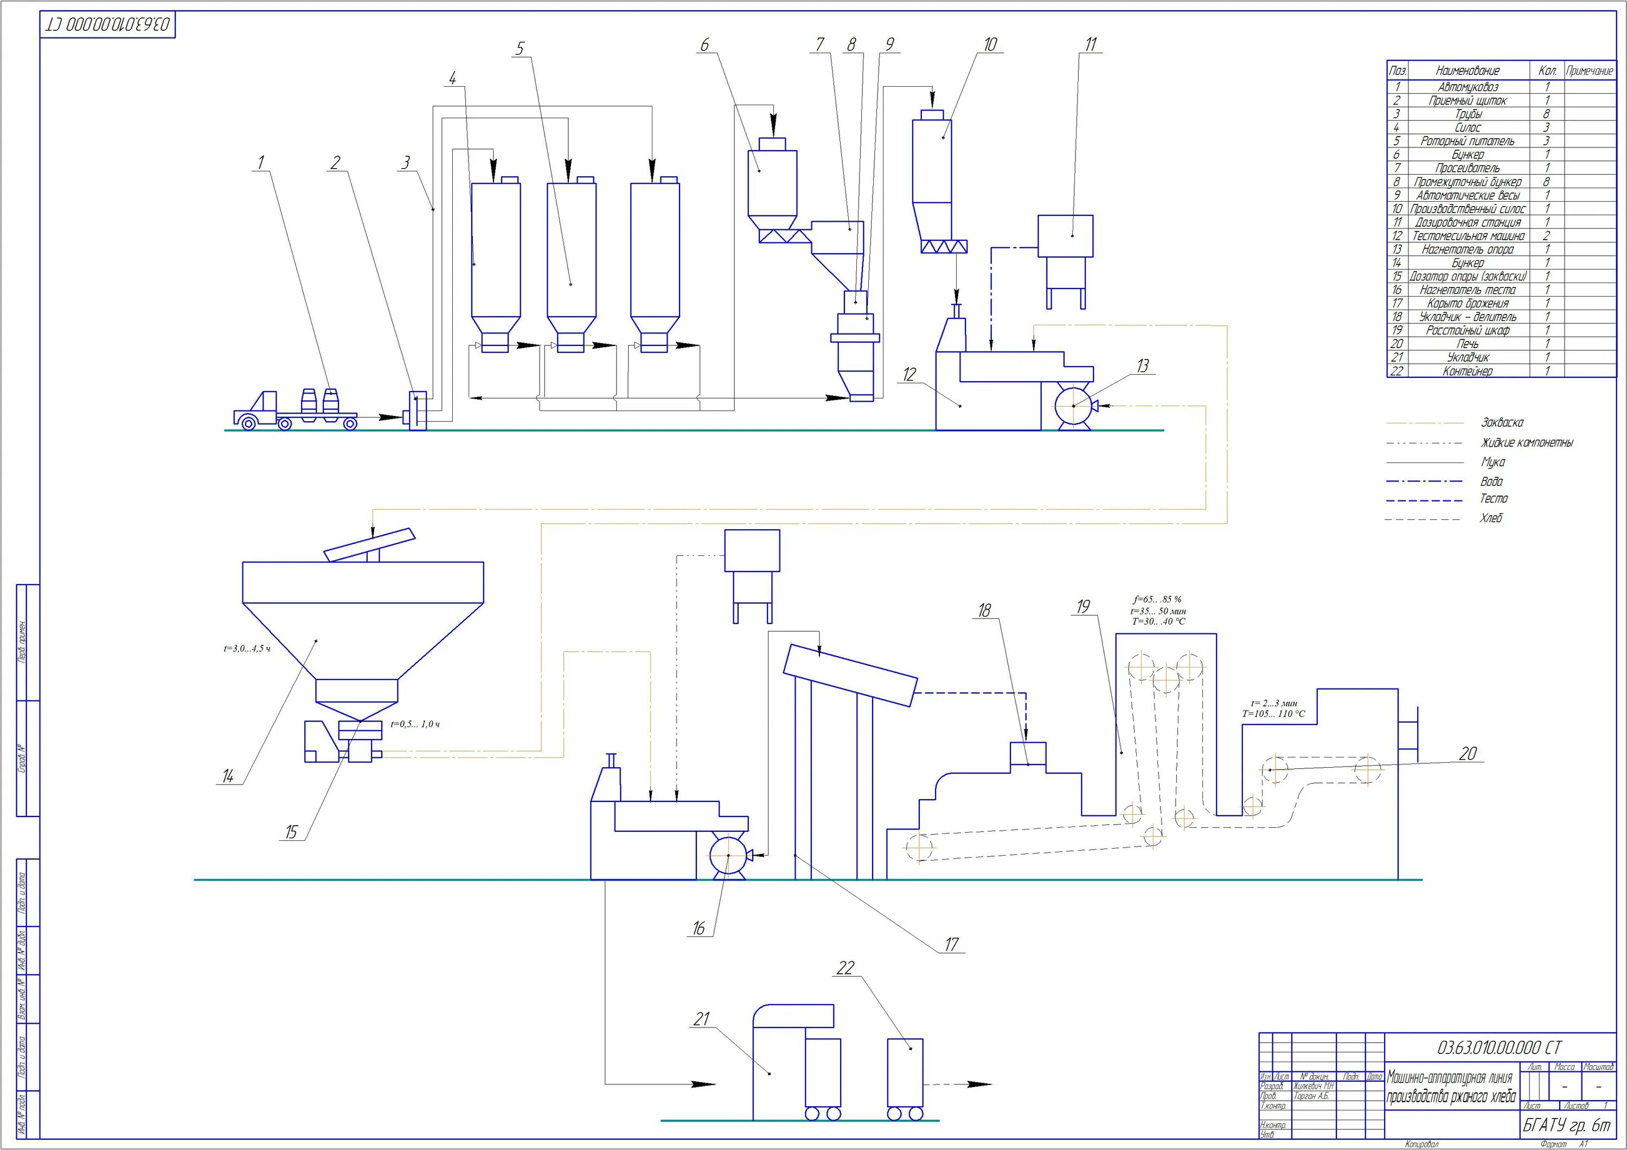Select the 'Промежуточный бункер' table cell
The width and height of the screenshot is (1627, 1150).
pyautogui.click(x=1468, y=182)
